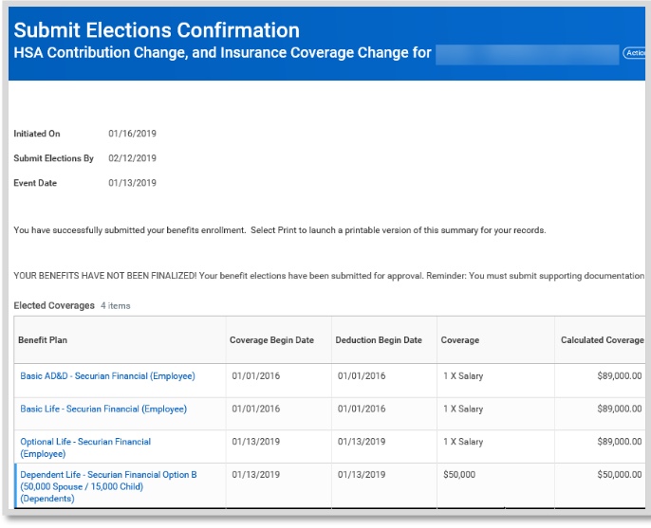Open Basic Life - Securian Financial (Employee) plan
The width and height of the screenshot is (651, 528).
pyautogui.click(x=103, y=409)
